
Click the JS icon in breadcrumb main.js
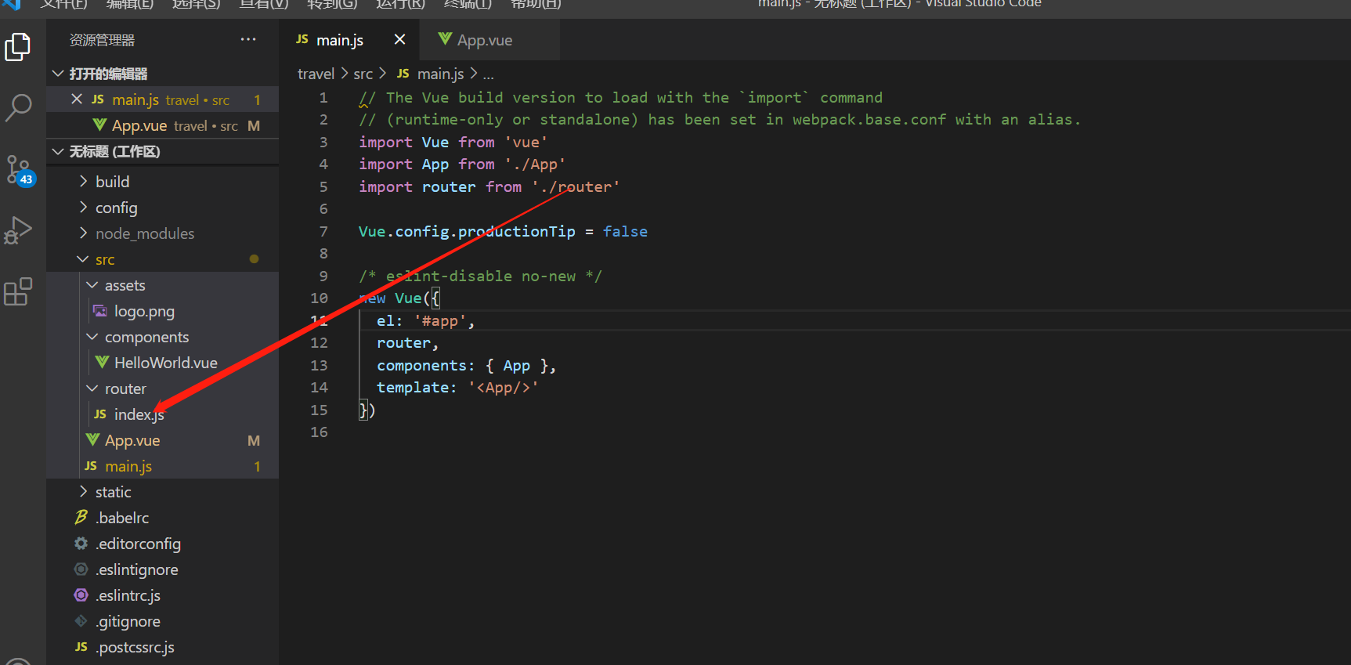[403, 74]
